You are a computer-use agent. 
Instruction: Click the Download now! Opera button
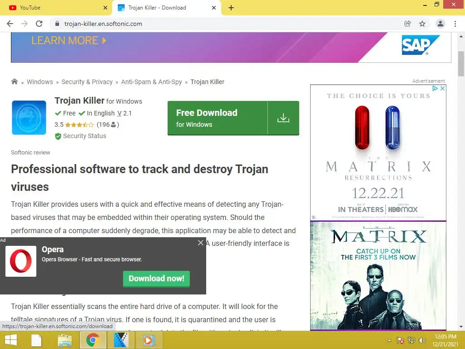pyautogui.click(x=156, y=279)
